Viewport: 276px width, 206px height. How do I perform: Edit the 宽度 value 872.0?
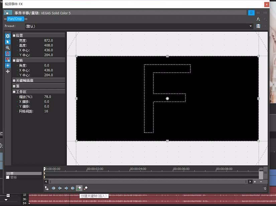tap(48, 41)
